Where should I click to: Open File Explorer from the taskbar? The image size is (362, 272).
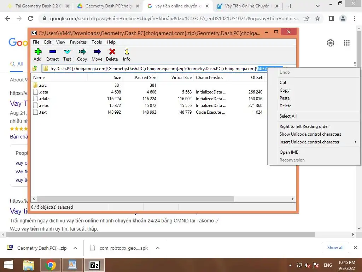pyautogui.click(x=29, y=265)
